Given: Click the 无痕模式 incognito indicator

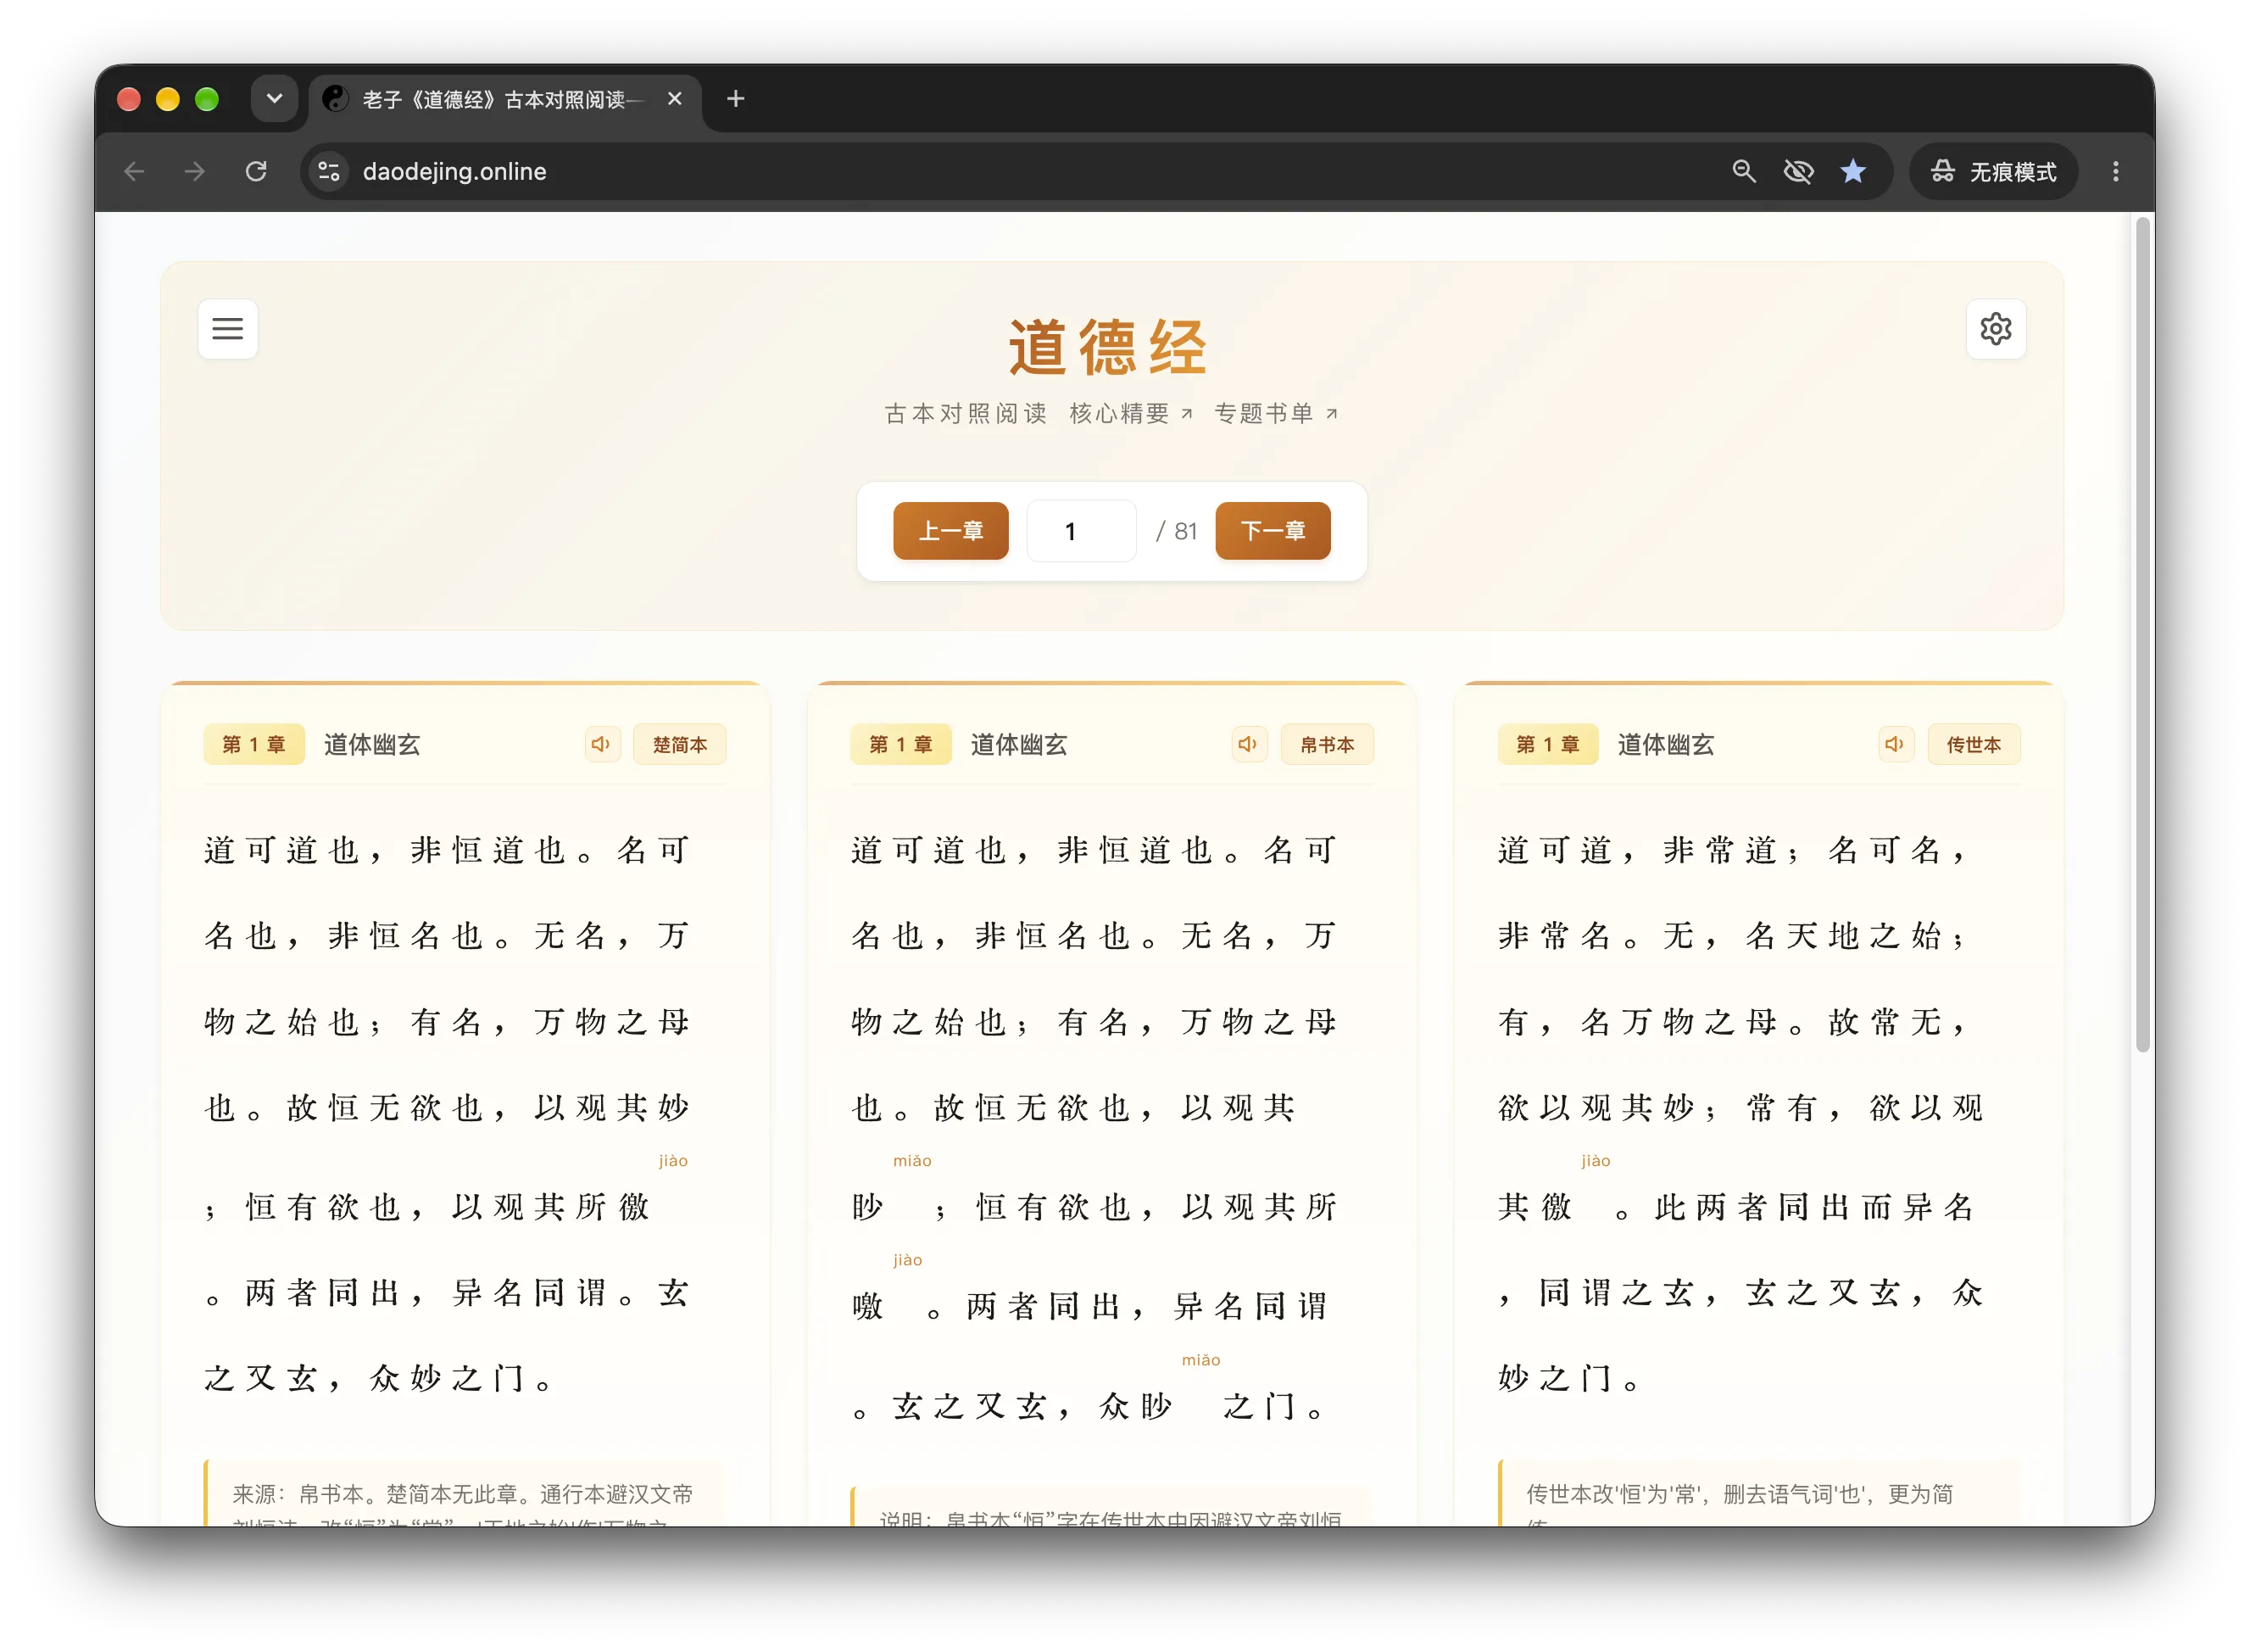Looking at the screenshot, I should click(x=1993, y=171).
